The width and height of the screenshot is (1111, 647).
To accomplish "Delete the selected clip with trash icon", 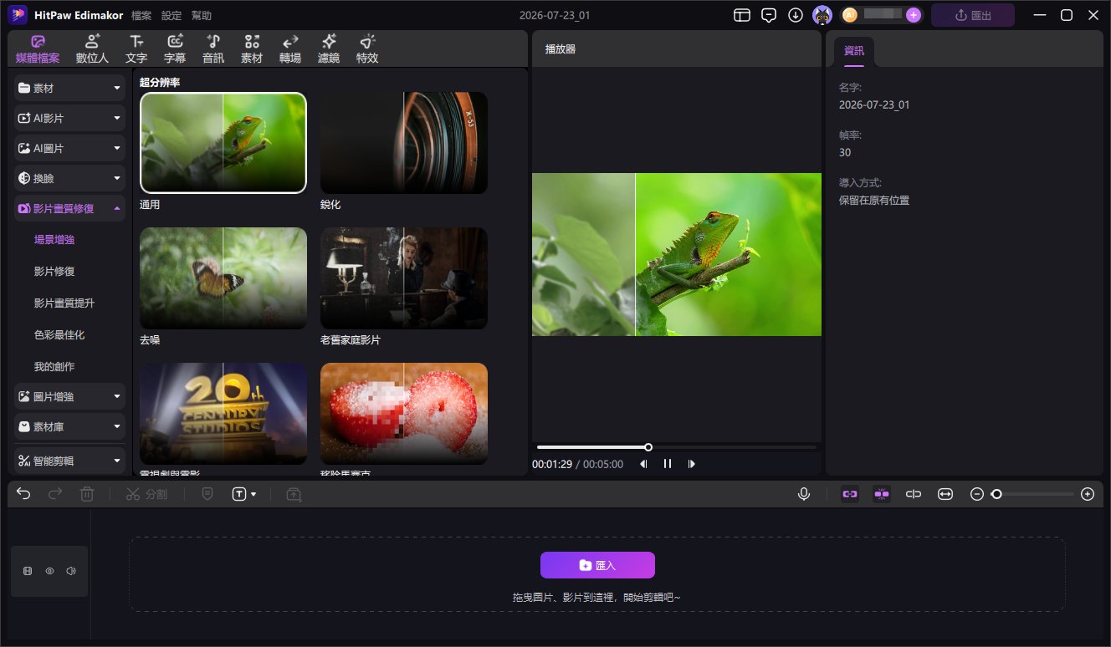I will 87,494.
